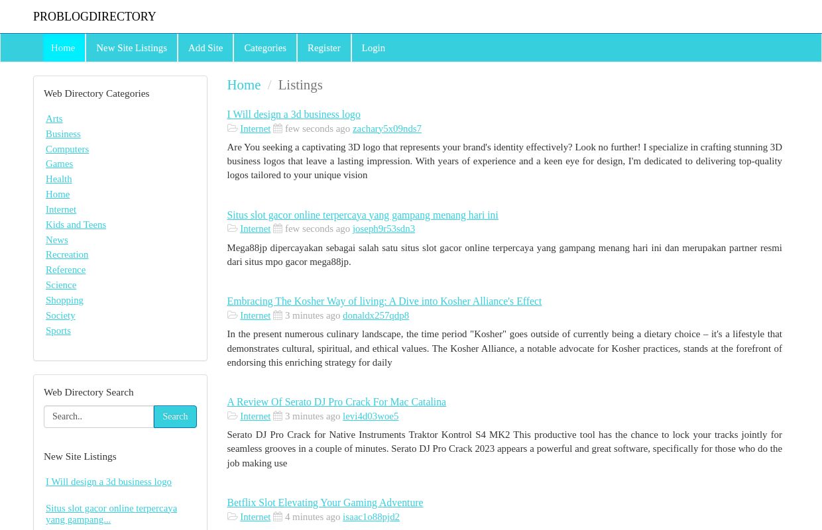Image resolution: width=822 pixels, height=530 pixels.
Task: Click the folder icon on the 3d logo listing
Action: [233, 128]
